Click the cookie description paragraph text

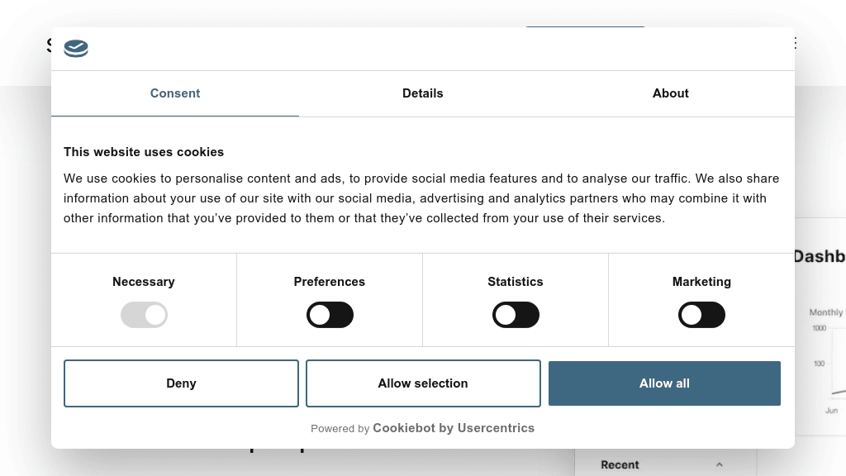click(421, 198)
